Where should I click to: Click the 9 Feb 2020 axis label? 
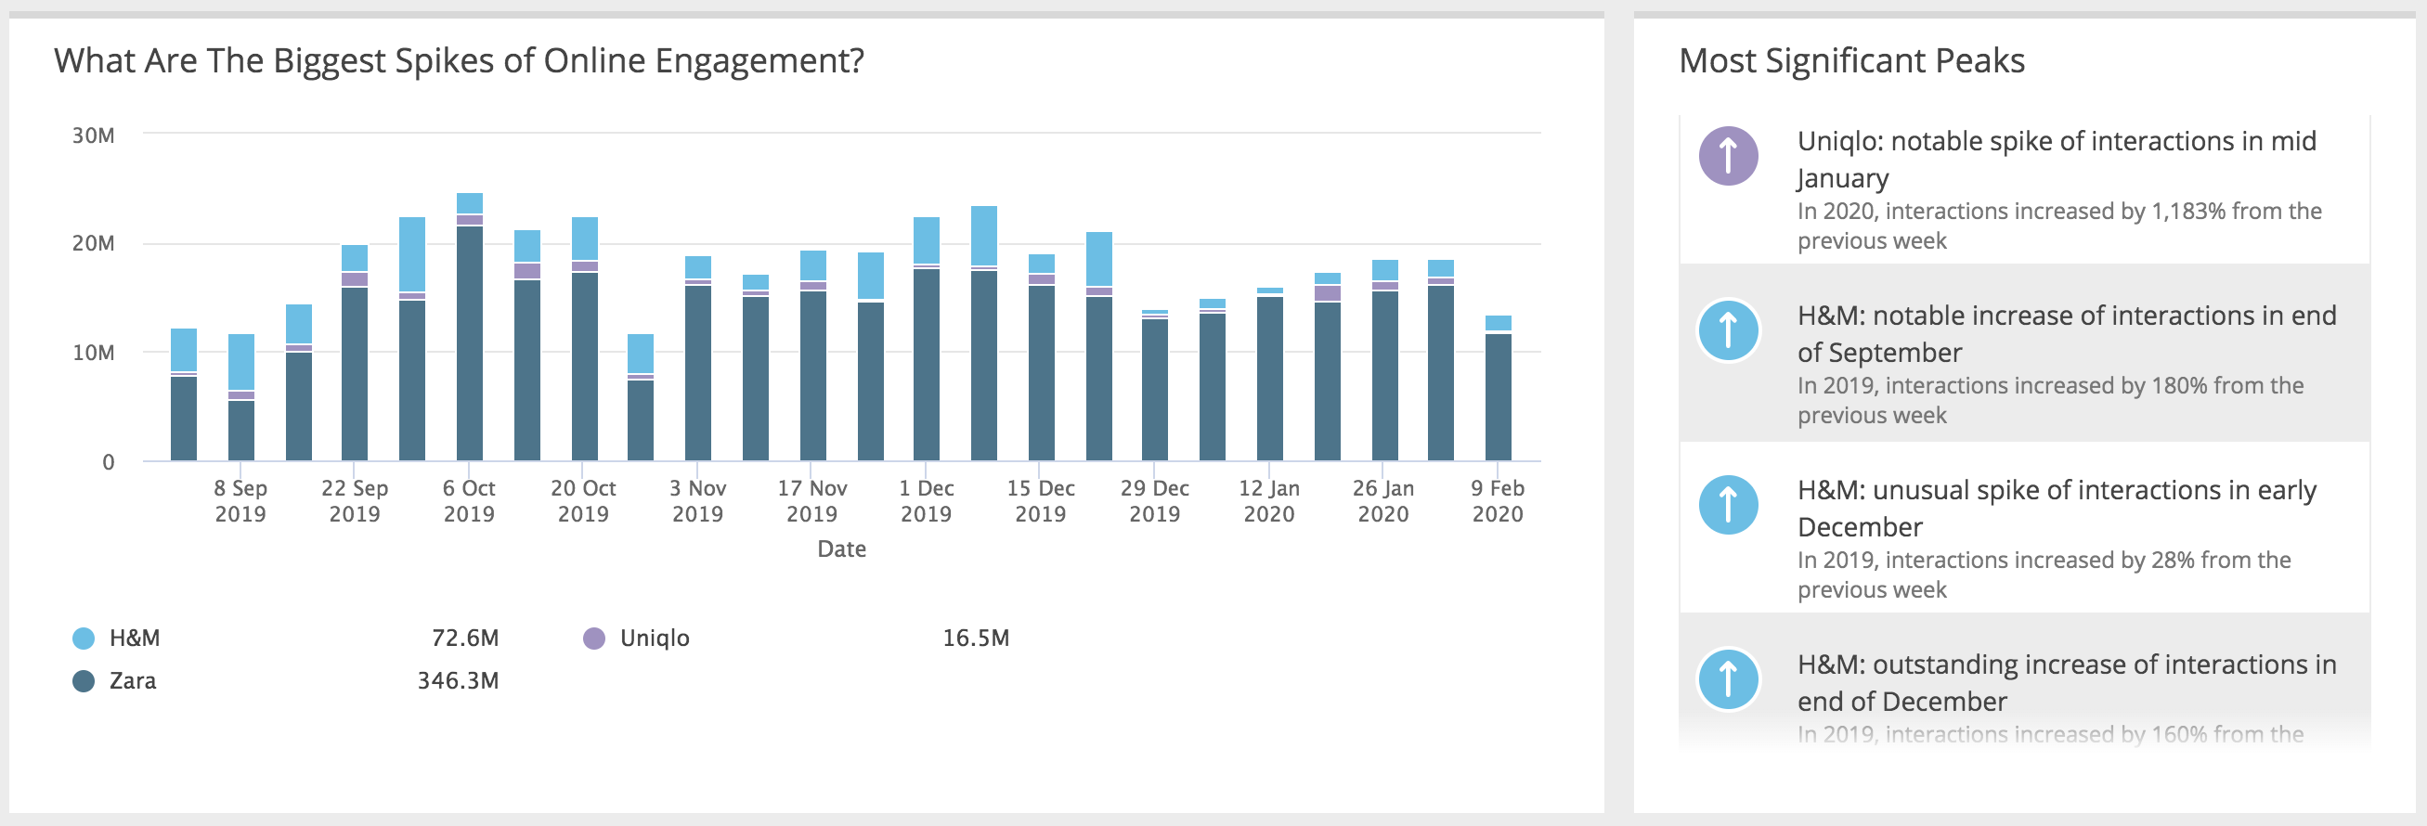pyautogui.click(x=1498, y=501)
